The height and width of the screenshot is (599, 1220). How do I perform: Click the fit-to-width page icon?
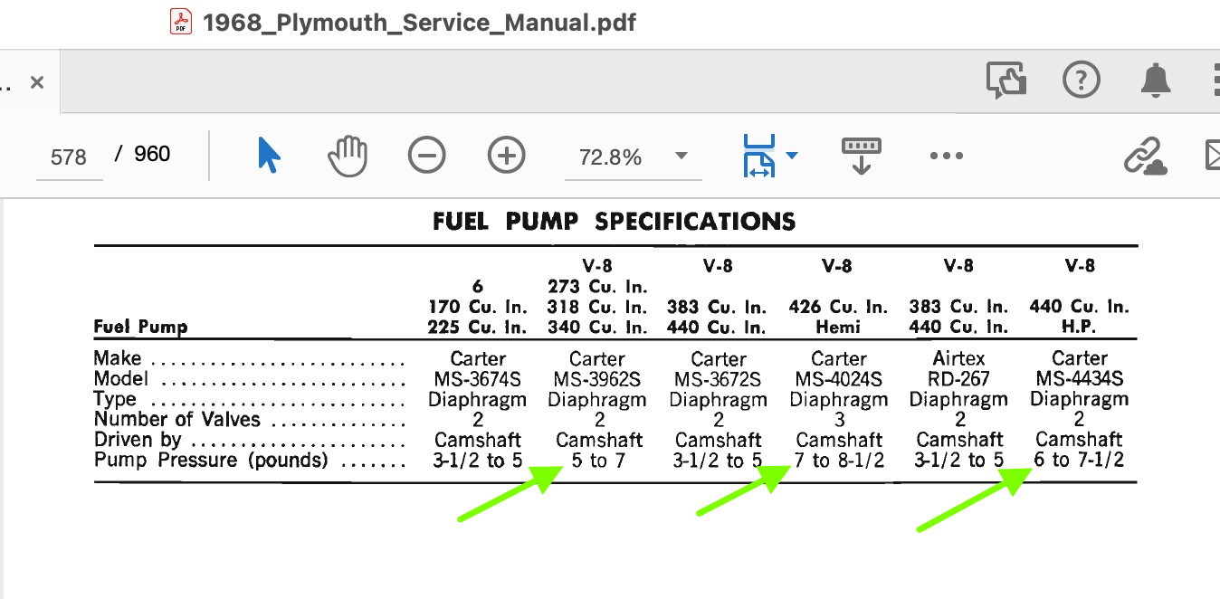[x=758, y=156]
